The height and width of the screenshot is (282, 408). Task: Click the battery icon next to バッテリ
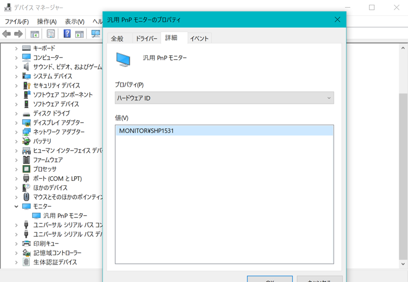point(26,141)
